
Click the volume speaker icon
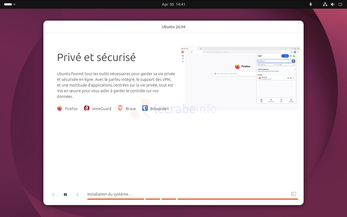(x=332, y=4)
